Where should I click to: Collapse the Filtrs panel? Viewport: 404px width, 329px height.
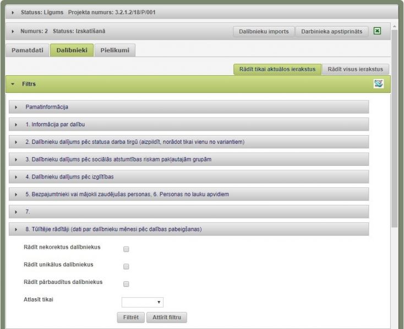click(198, 84)
